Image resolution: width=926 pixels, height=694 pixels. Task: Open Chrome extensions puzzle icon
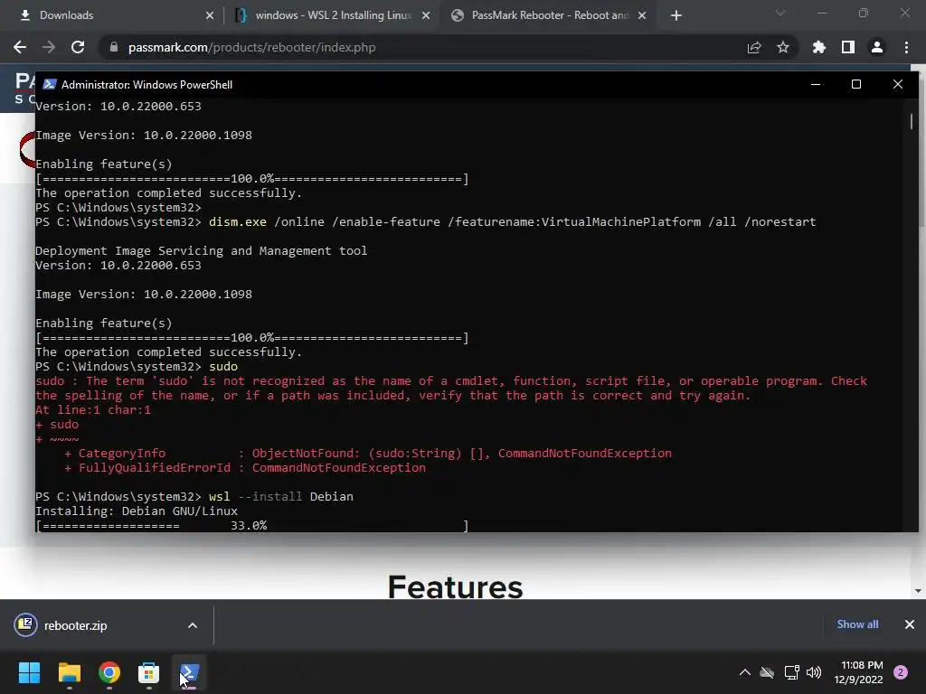click(818, 47)
